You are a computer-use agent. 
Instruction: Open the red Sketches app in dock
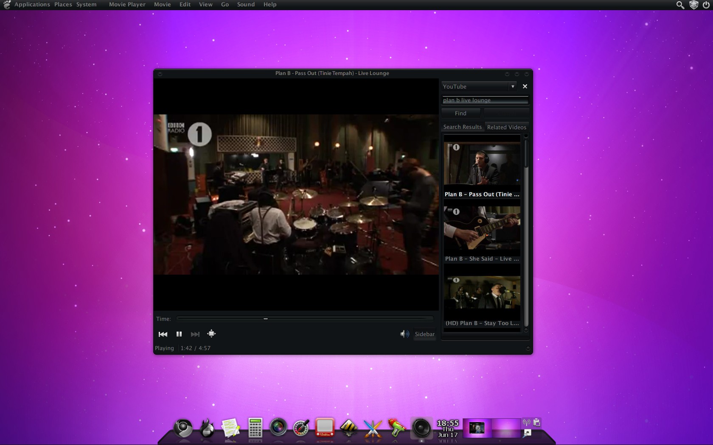coord(325,428)
